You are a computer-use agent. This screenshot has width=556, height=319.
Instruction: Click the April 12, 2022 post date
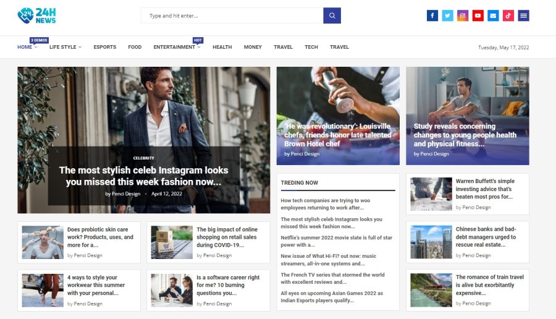(167, 194)
